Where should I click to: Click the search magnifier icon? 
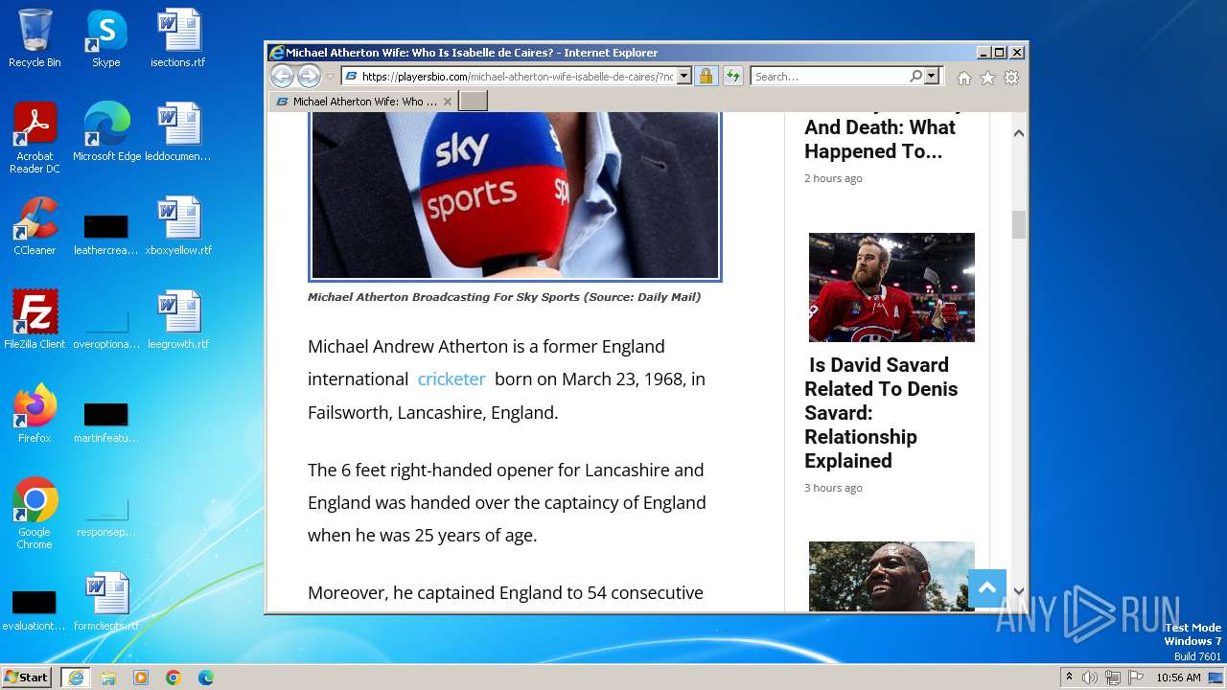tap(916, 76)
